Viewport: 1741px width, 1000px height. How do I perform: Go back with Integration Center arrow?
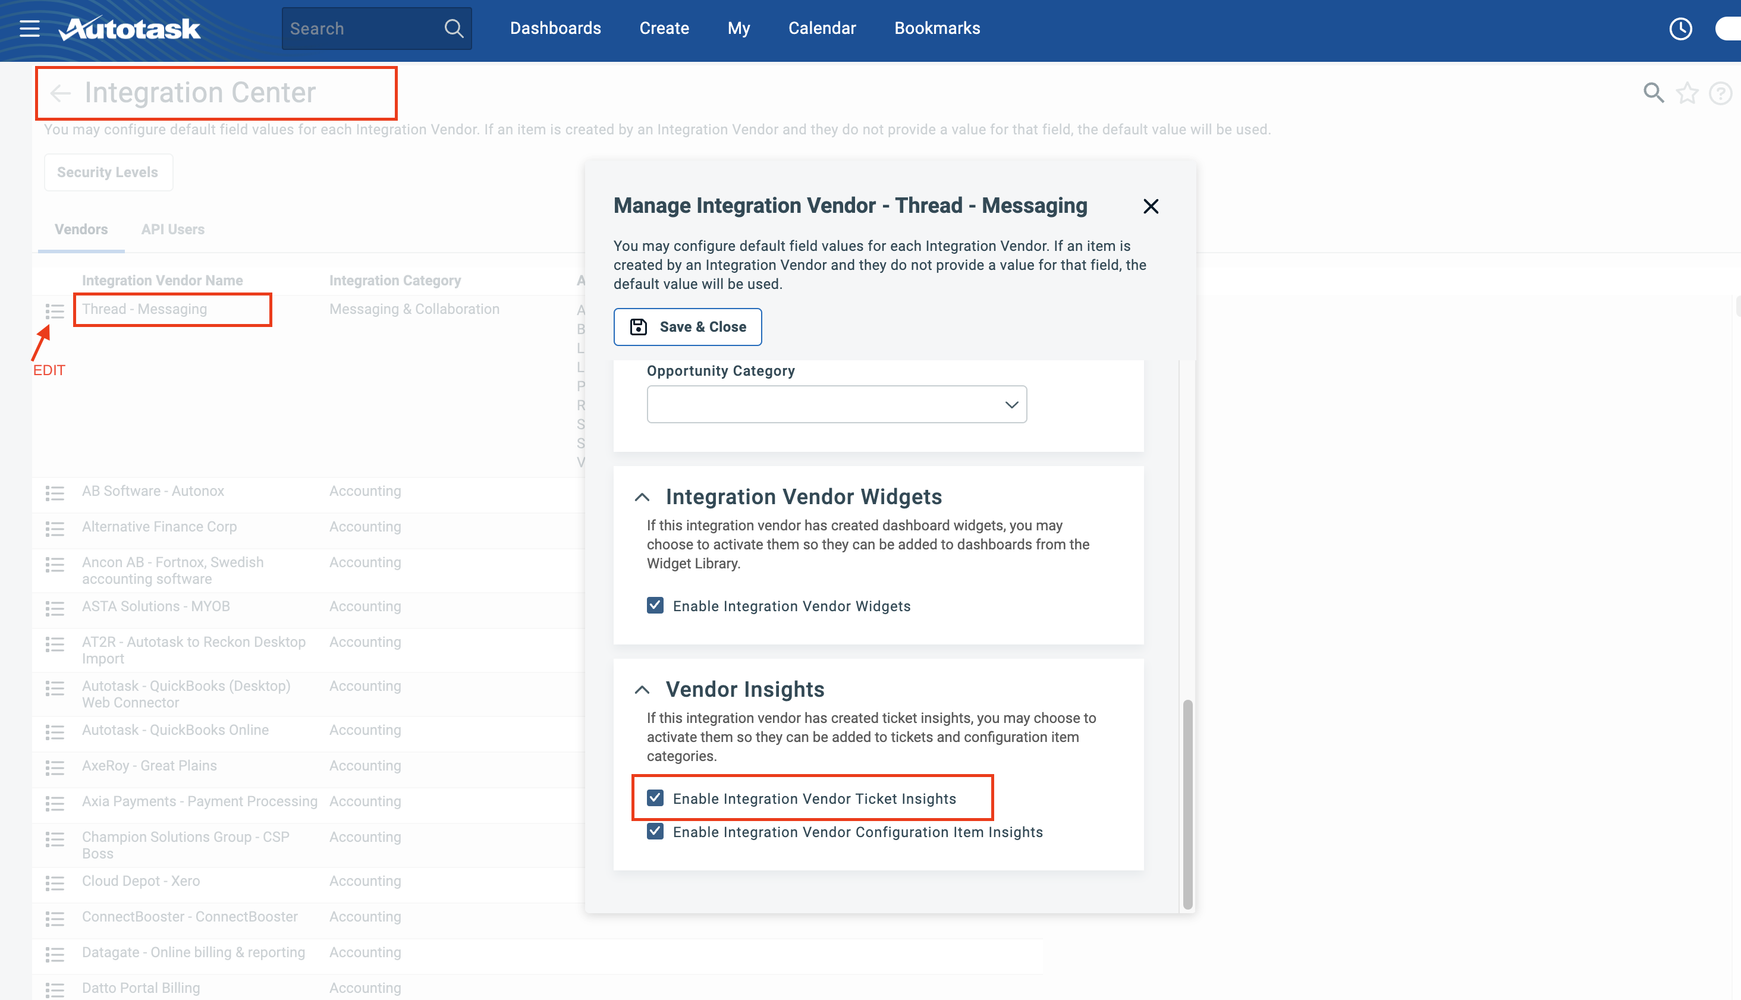click(61, 93)
